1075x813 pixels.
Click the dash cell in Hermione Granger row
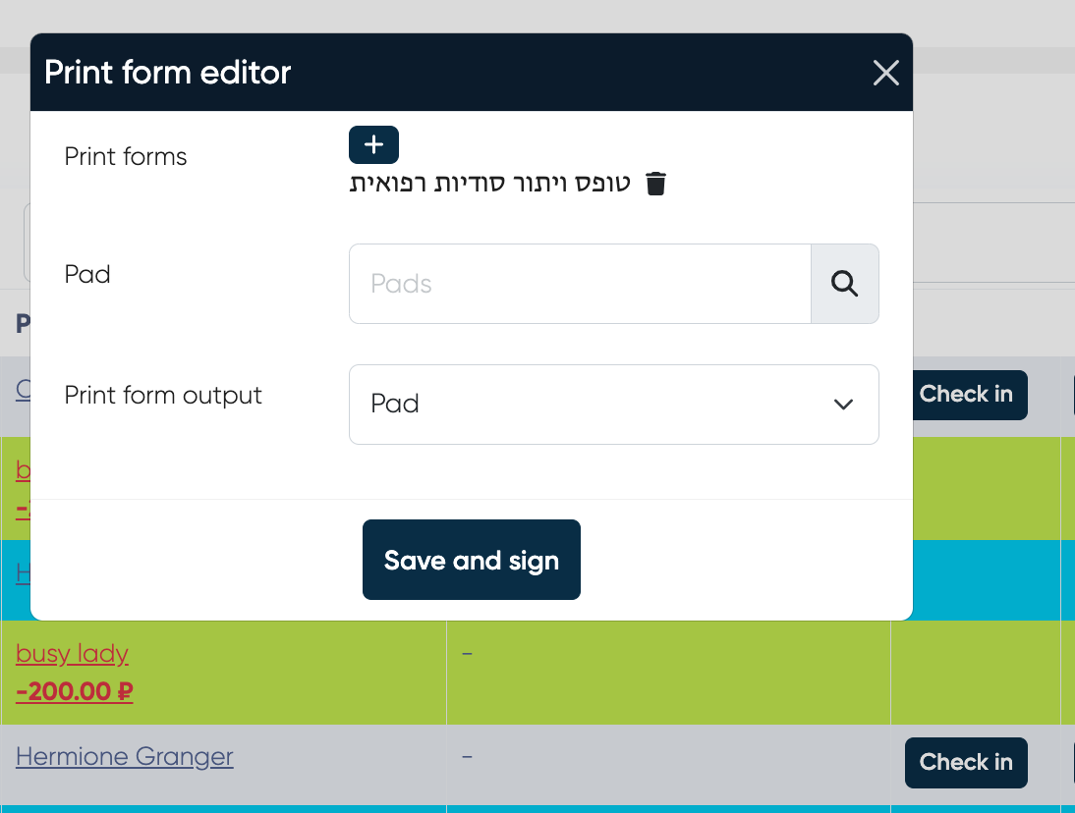[x=467, y=757]
